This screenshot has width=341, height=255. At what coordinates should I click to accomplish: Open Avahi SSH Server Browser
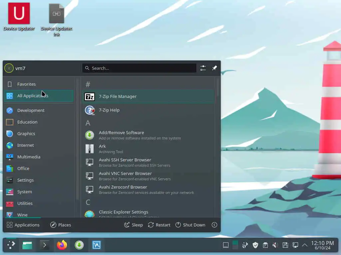[x=149, y=162]
